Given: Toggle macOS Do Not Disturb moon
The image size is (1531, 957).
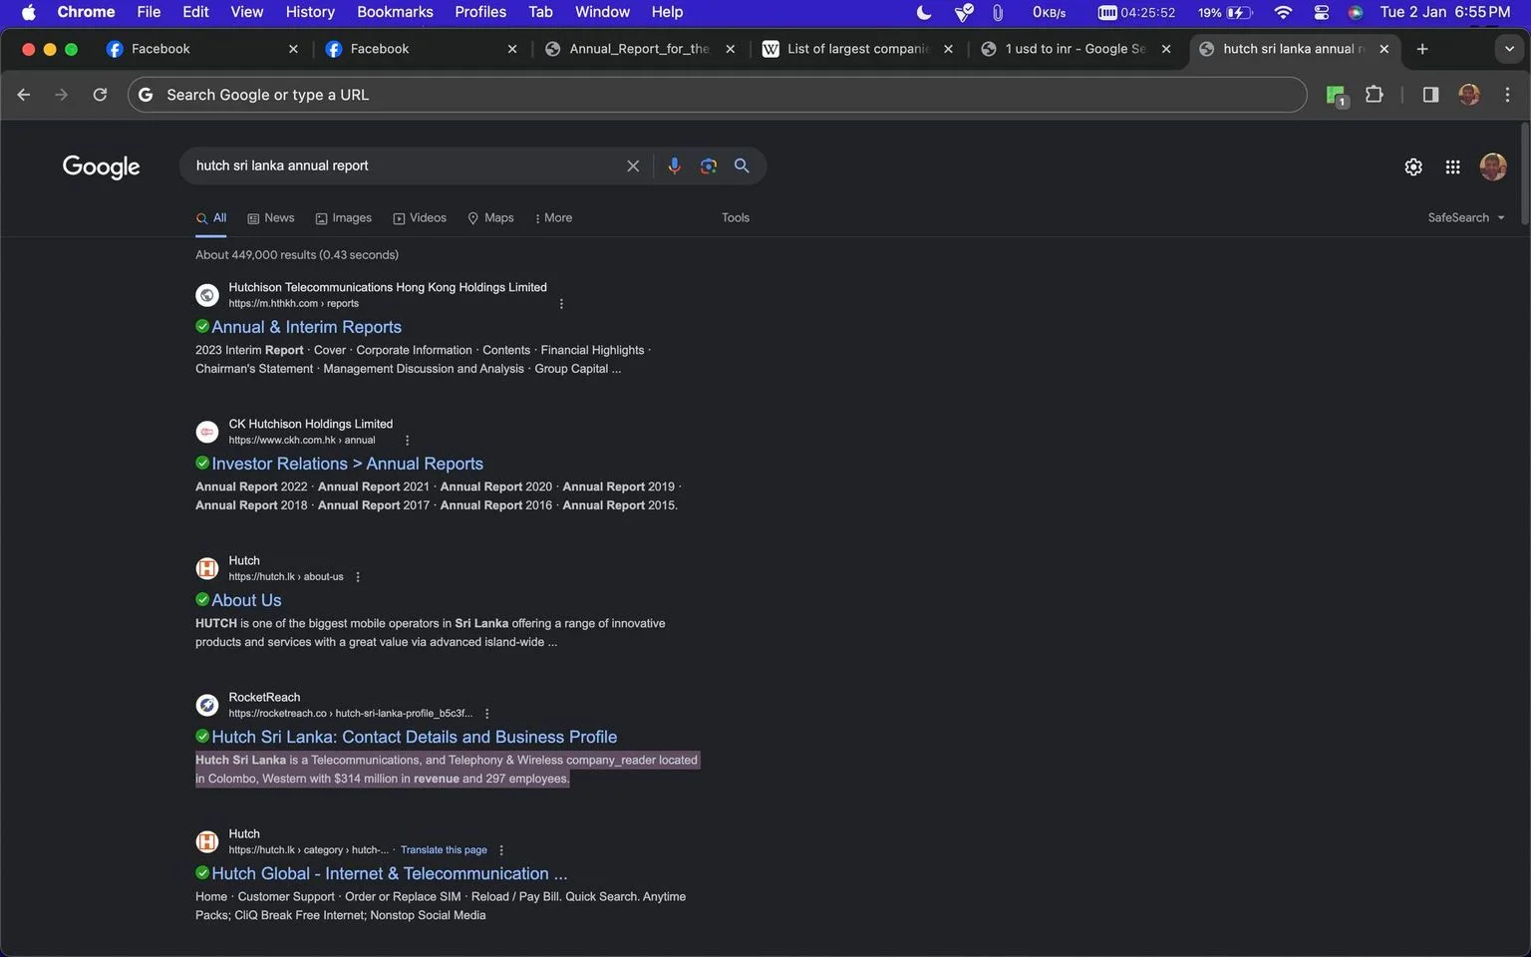Looking at the screenshot, I should [924, 12].
